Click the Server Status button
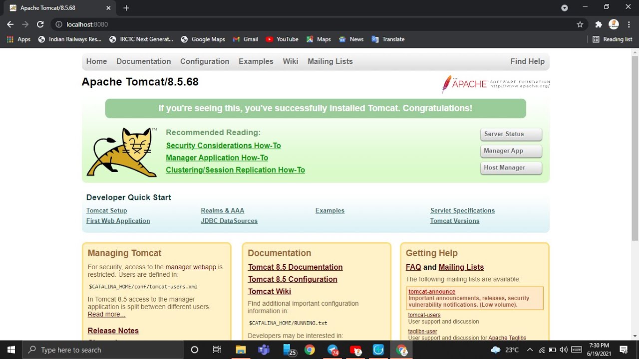This screenshot has height=359, width=639. pos(511,134)
